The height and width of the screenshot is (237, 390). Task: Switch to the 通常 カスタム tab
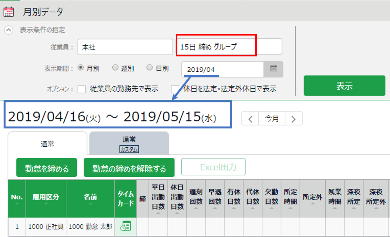(x=129, y=144)
